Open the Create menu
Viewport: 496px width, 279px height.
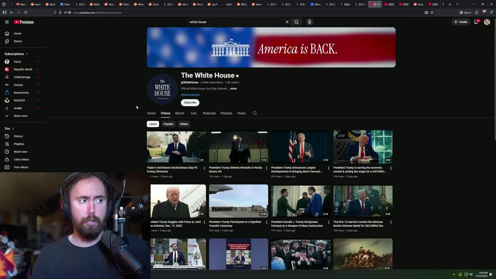pyautogui.click(x=461, y=22)
